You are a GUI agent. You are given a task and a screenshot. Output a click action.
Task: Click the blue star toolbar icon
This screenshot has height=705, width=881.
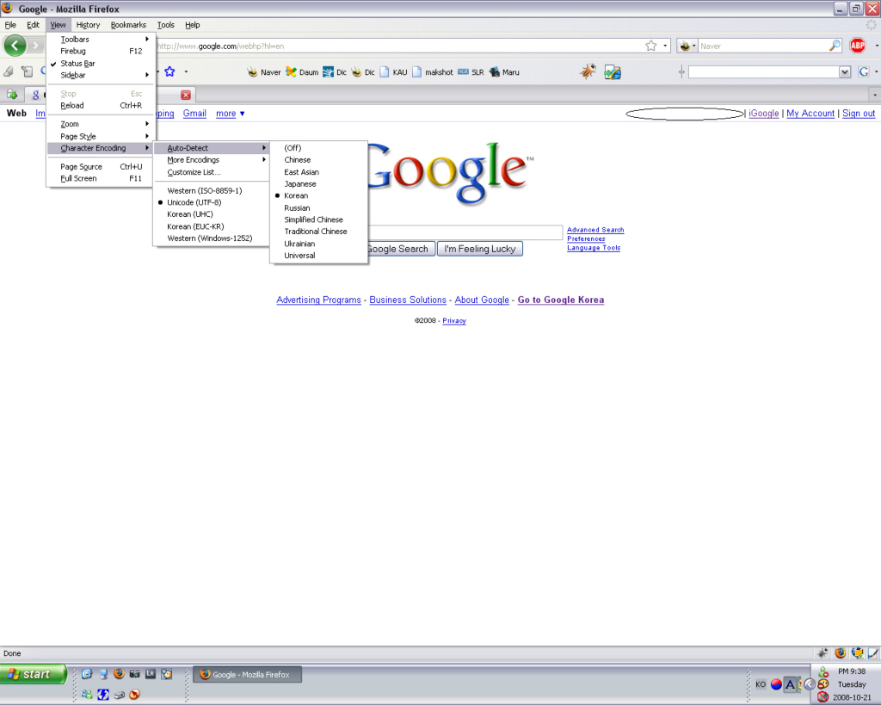click(x=169, y=71)
